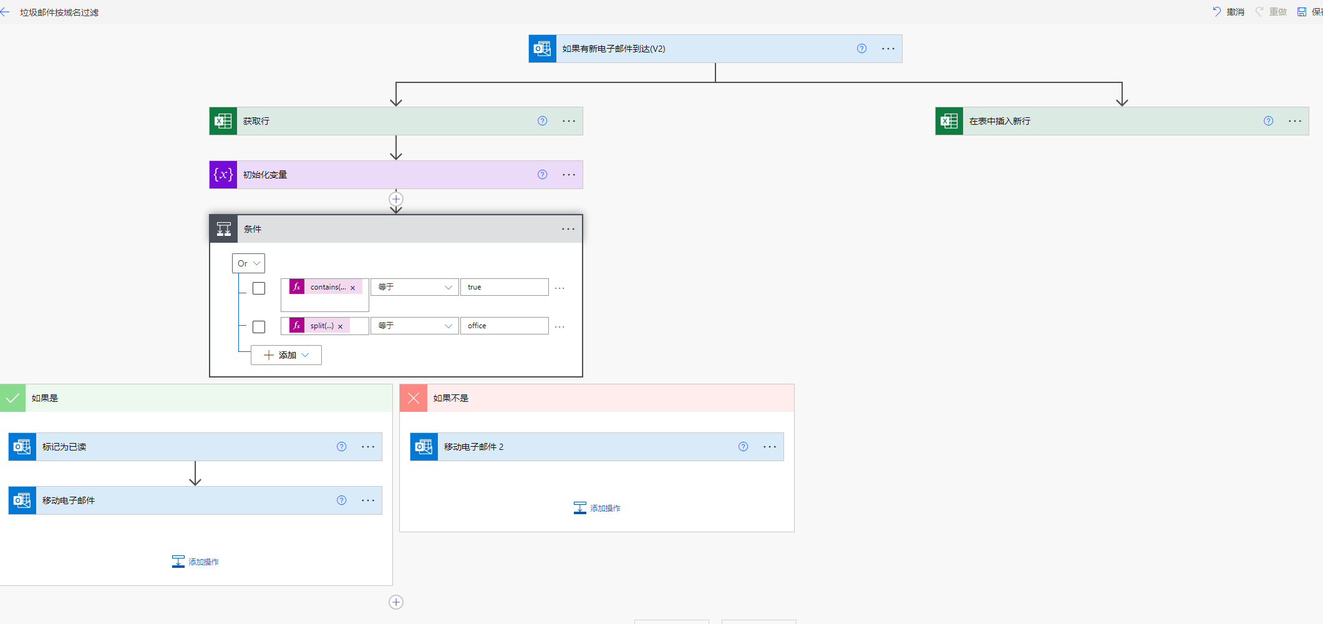1323x624 pixels.
Task: Expand the 获取行 step card
Action: click(396, 121)
